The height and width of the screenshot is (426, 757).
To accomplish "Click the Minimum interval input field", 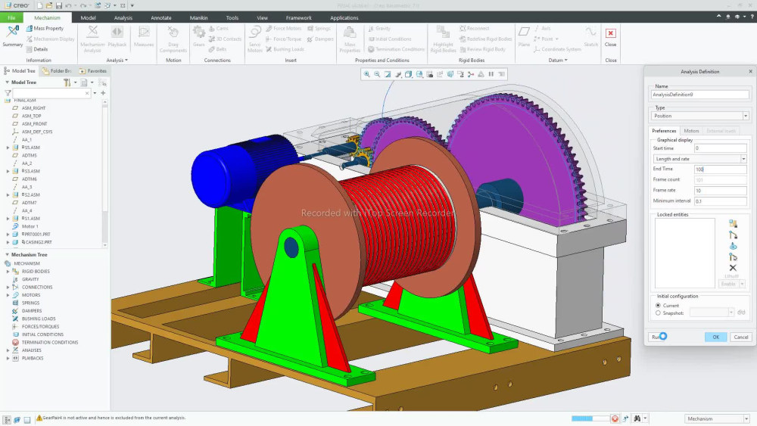I will click(x=721, y=201).
